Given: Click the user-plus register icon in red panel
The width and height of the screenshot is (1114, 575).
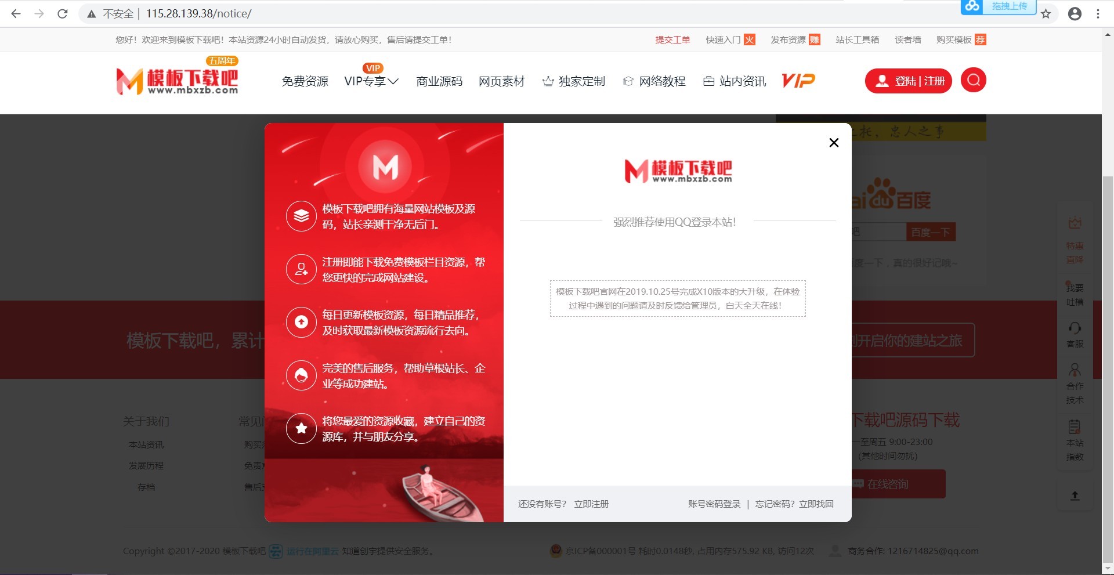Looking at the screenshot, I should [301, 269].
